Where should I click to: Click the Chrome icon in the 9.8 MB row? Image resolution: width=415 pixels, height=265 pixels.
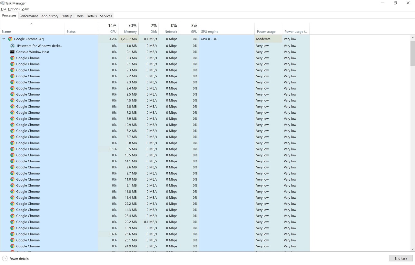[12, 143]
